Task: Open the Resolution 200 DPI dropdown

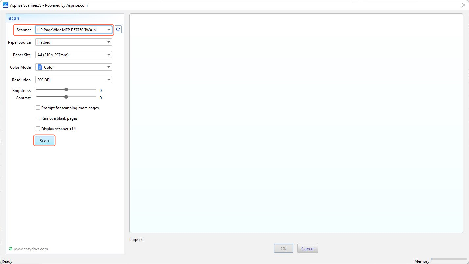Action: tap(74, 80)
